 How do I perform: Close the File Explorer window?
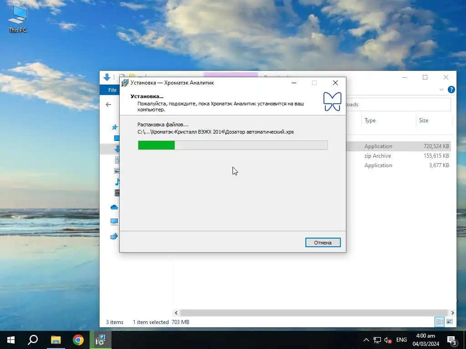446,77
